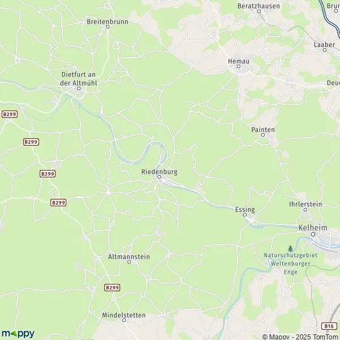The image size is (340, 340).
Task: Select the Laaber town label
Action: click(x=324, y=45)
